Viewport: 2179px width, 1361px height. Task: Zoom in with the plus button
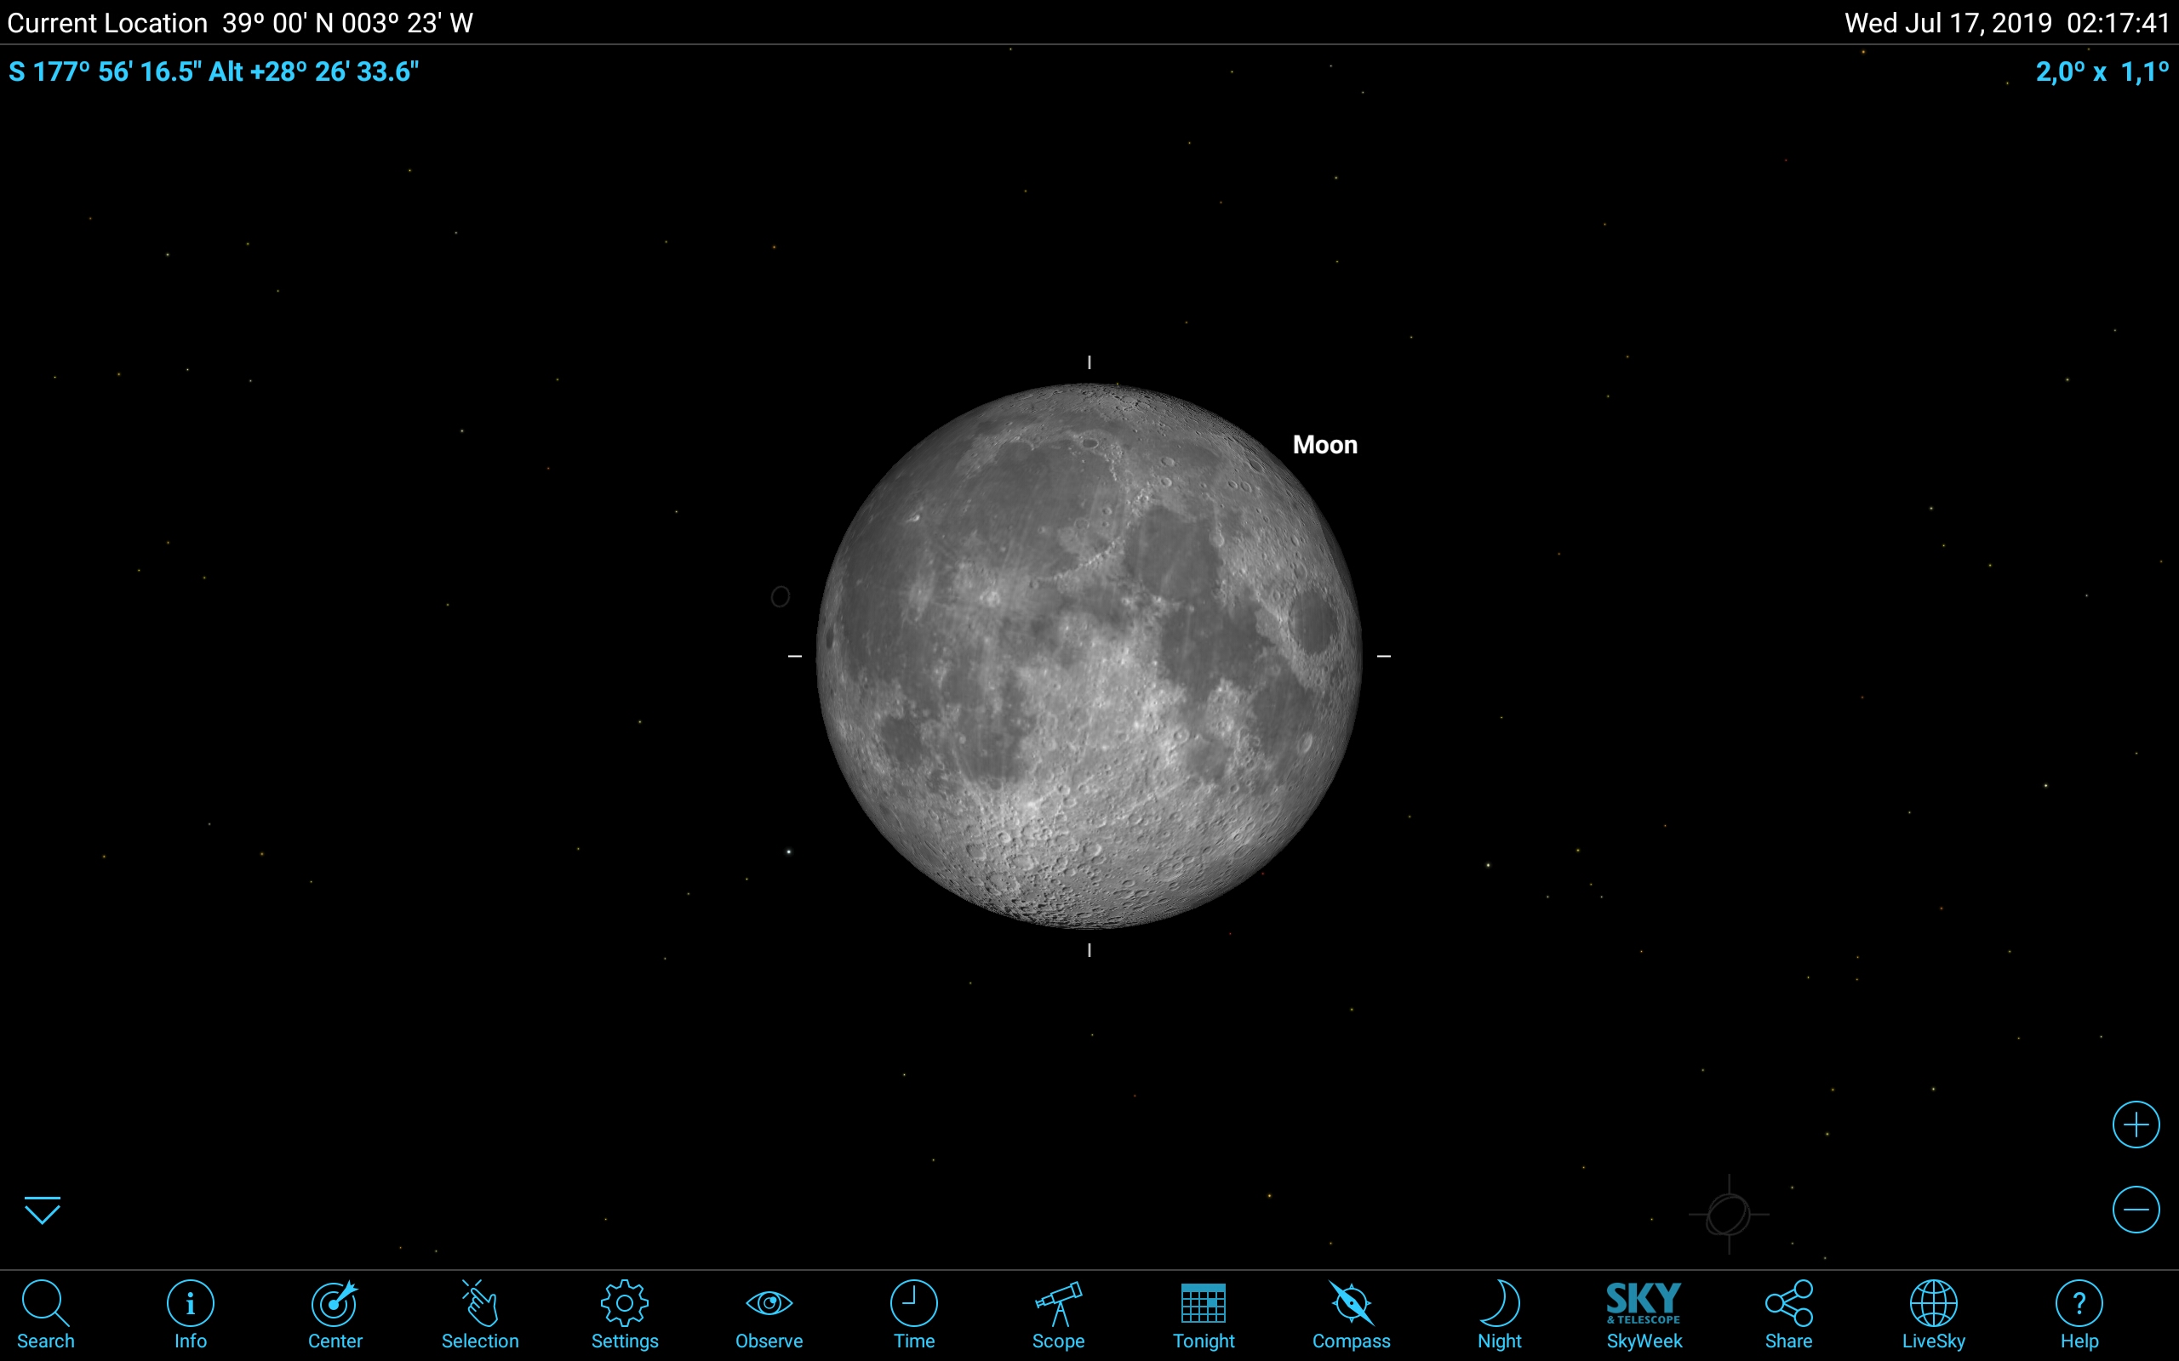tap(2136, 1125)
